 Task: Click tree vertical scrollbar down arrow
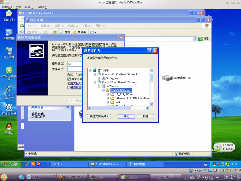151,104
